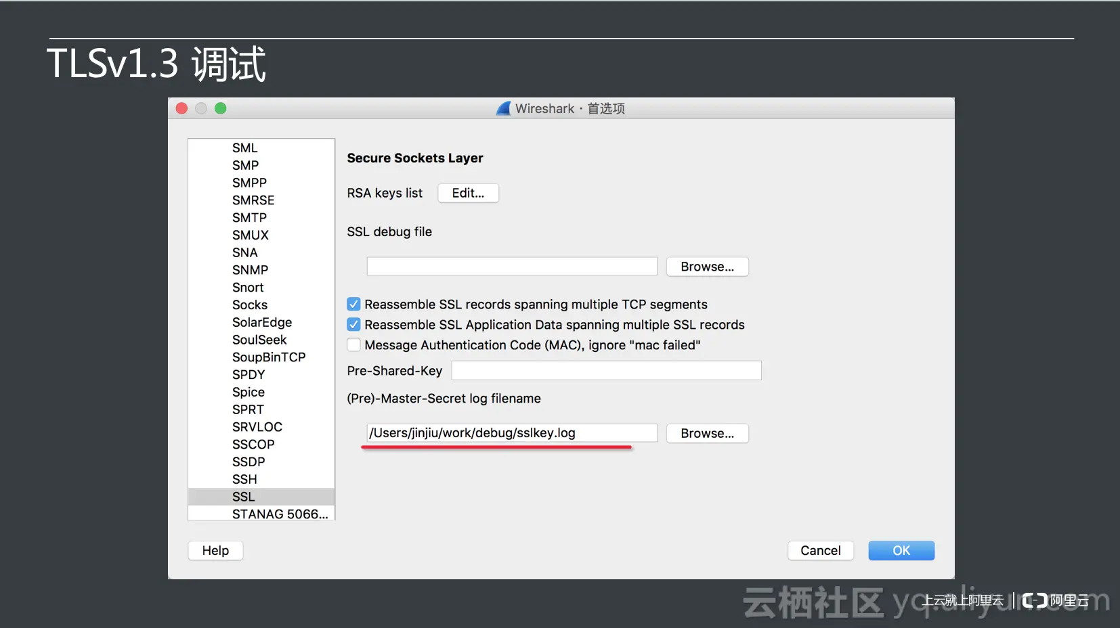
Task: Choose Spice in protocol list
Action: [x=261, y=392]
